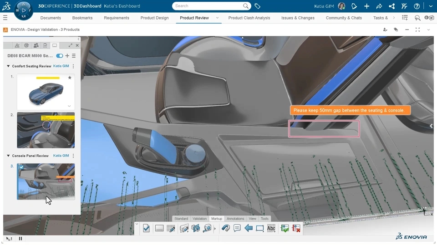Pause the playback at bottom left
The width and height of the screenshot is (437, 245).
[20, 238]
